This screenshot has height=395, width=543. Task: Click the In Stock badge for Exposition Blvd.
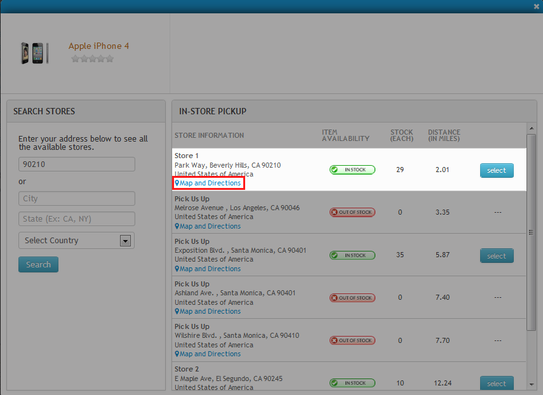coord(352,255)
